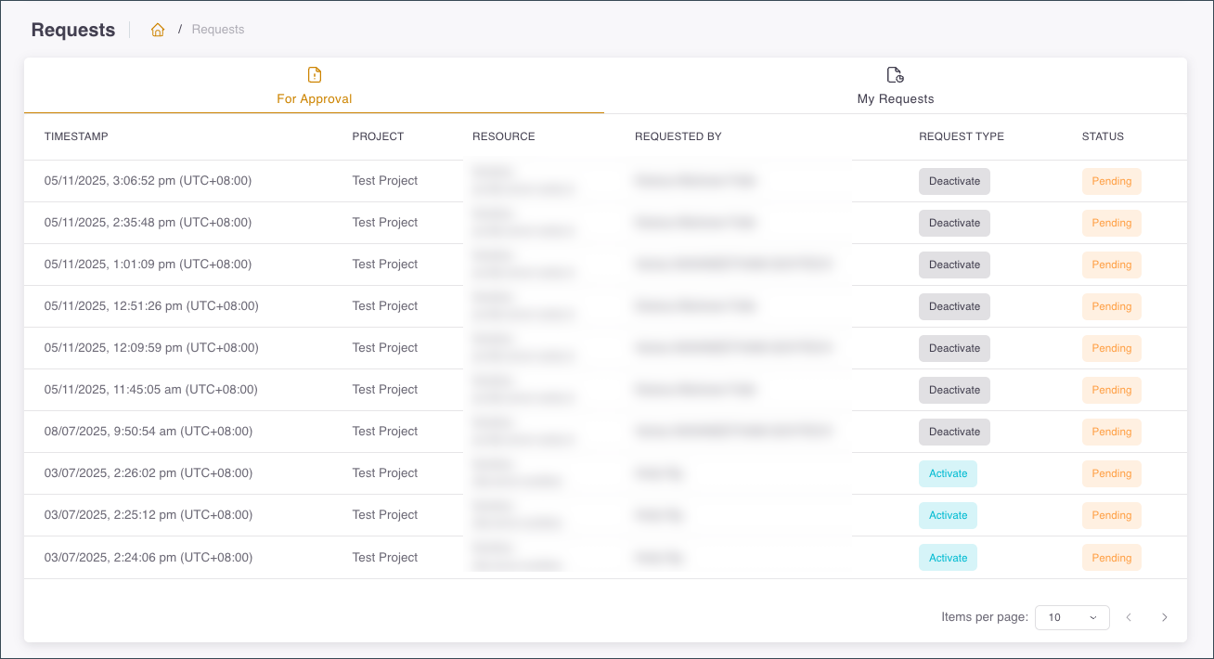Image resolution: width=1214 pixels, height=659 pixels.
Task: Click Deactivate badge on 11:45:05 am request
Action: [954, 390]
